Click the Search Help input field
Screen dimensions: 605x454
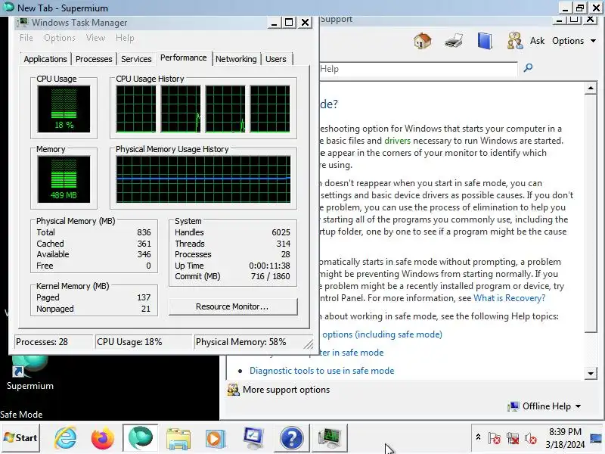418,69
